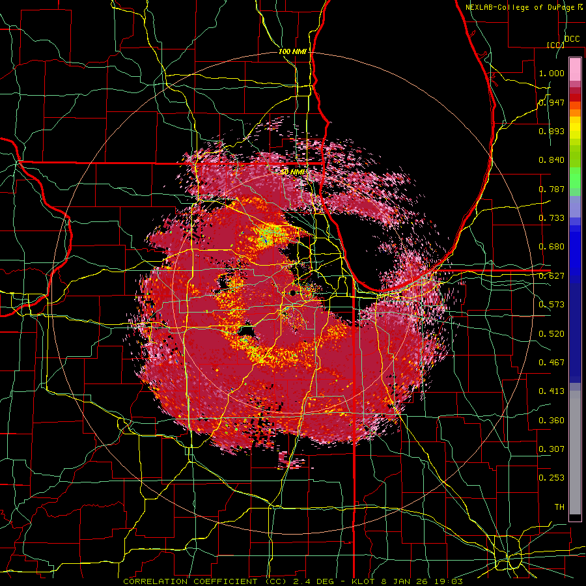Click the 0.413 scale value
Screen dimensions: 586x586
pyautogui.click(x=551, y=391)
